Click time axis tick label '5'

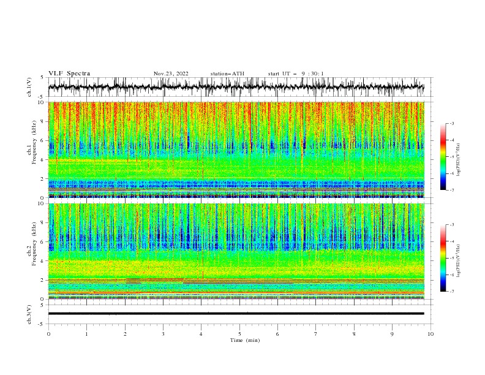pyautogui.click(x=239, y=334)
